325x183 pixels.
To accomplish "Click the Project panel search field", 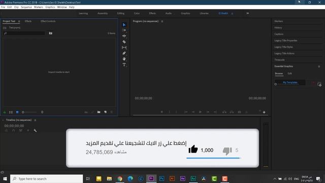I will pos(24,33).
